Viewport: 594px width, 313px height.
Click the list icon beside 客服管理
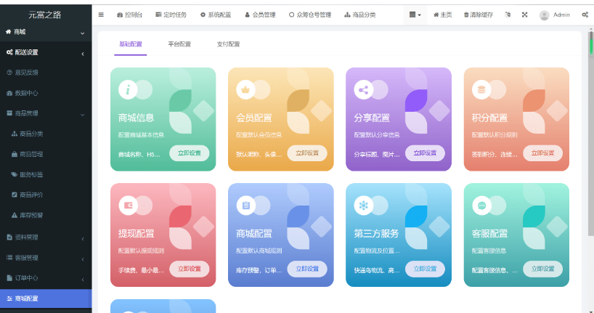pos(9,257)
